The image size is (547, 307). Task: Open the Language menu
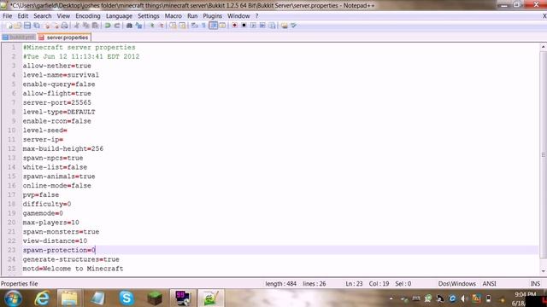119,16
